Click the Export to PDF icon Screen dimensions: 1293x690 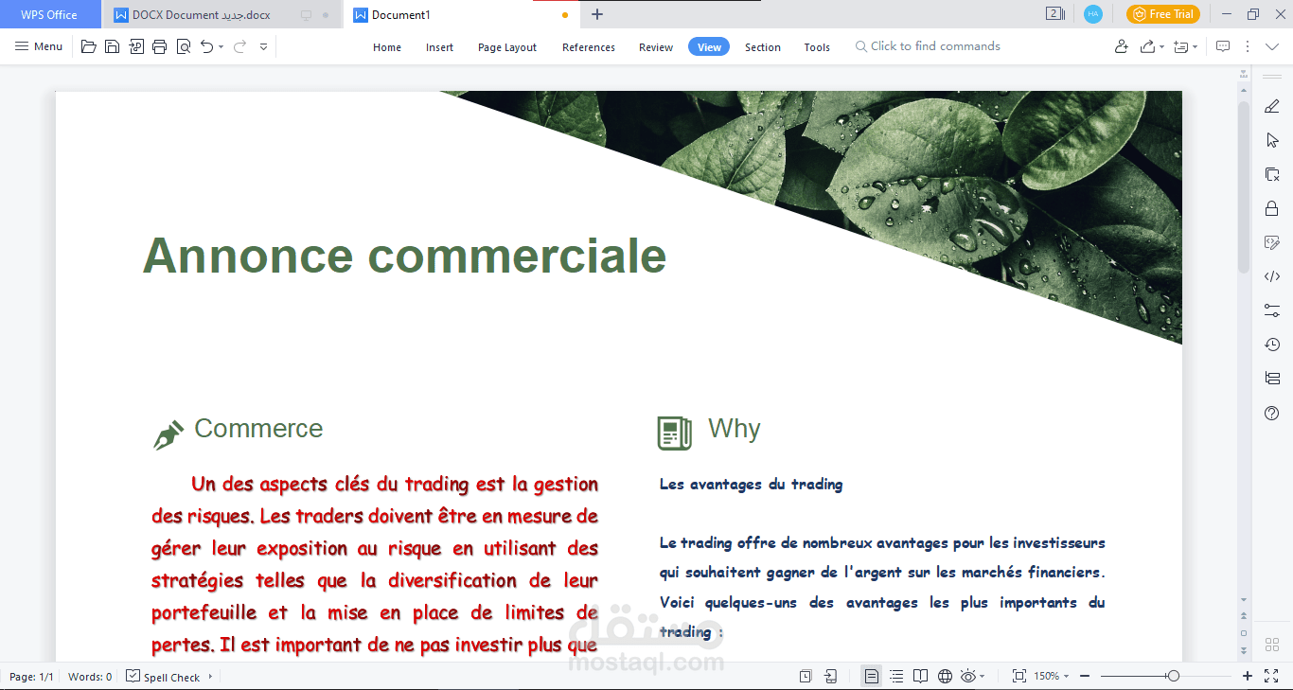coord(136,46)
